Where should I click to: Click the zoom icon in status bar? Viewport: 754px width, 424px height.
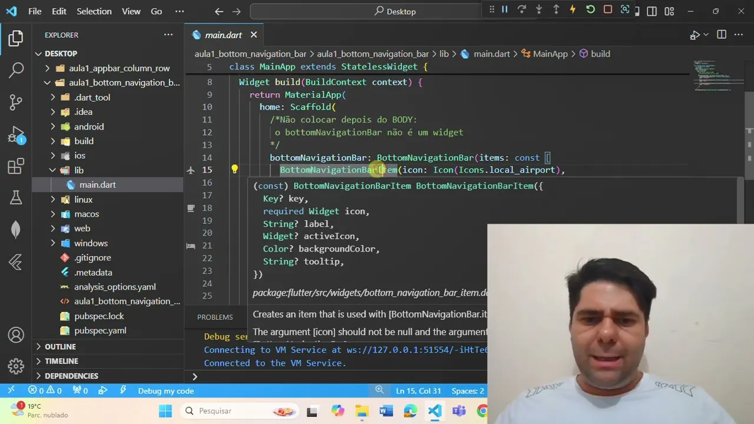point(380,390)
